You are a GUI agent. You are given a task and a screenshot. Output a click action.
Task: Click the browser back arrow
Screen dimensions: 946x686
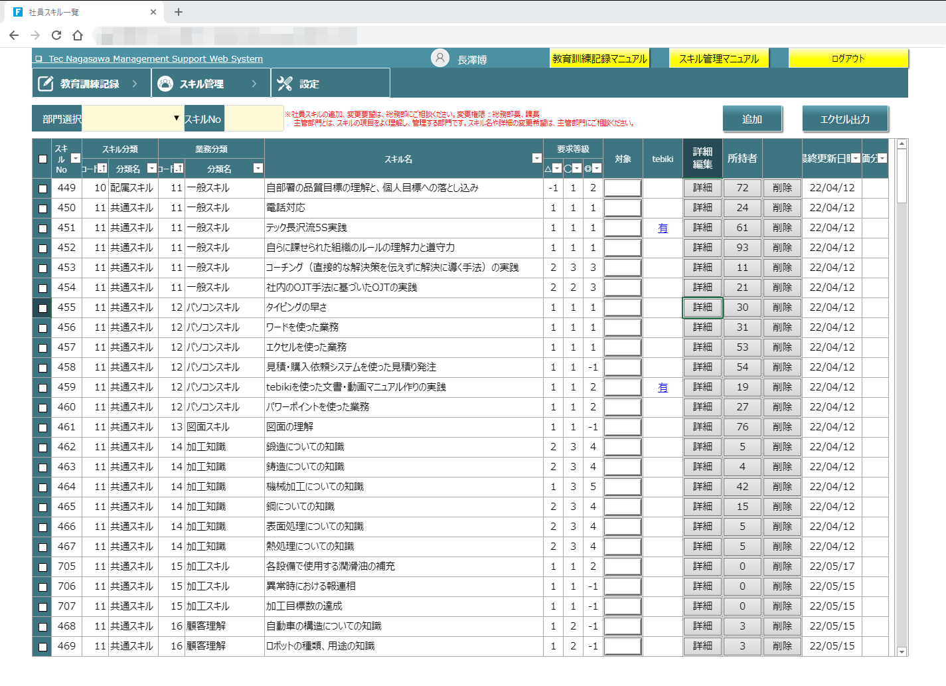click(14, 35)
